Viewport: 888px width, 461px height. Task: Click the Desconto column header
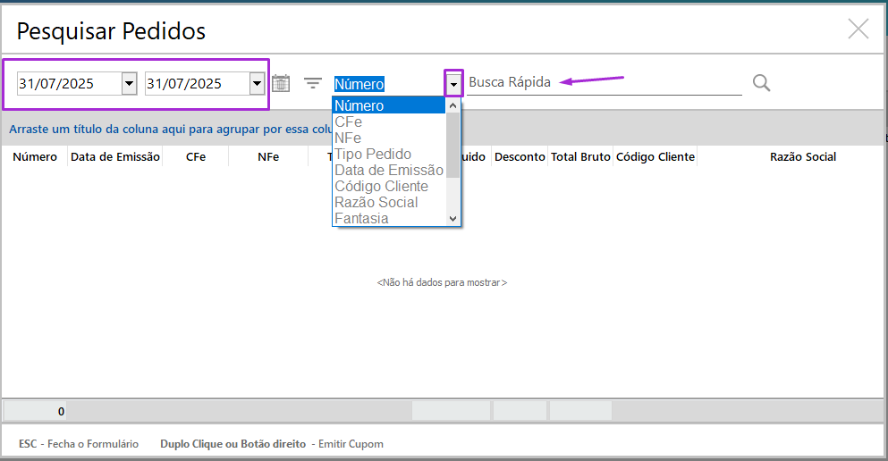(519, 156)
